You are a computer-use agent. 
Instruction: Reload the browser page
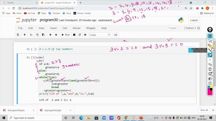click(x=13, y=8)
